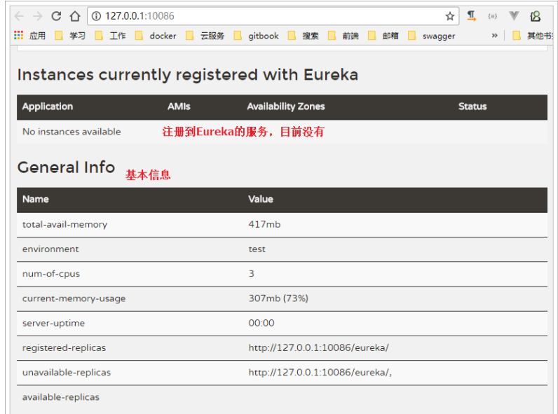Click the Name column header
Screen dimensions: 558x414
(x=36, y=199)
